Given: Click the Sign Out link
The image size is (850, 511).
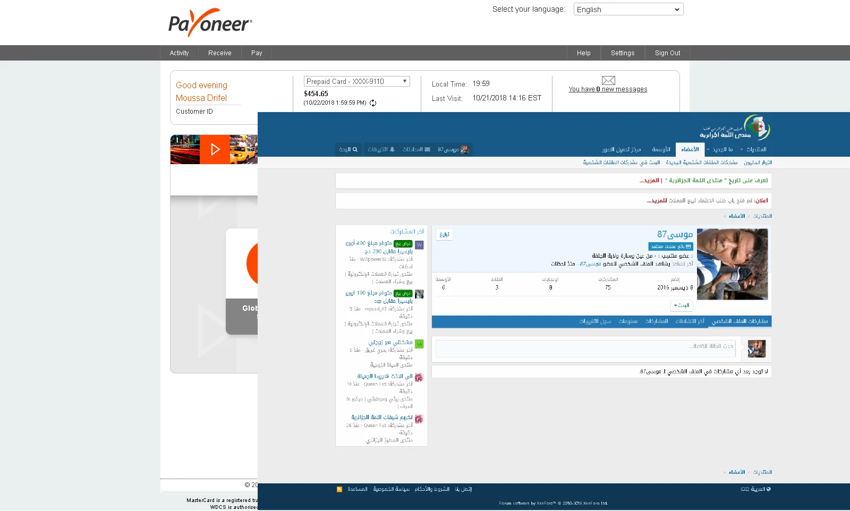Looking at the screenshot, I should [667, 53].
